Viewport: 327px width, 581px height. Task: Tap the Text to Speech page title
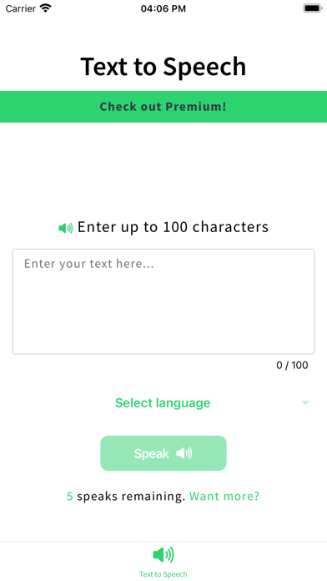coord(163,67)
